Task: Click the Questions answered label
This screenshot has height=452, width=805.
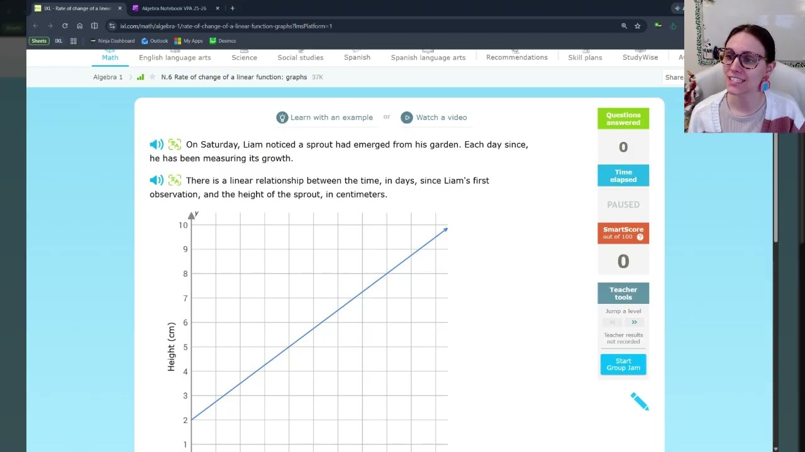Action: [x=623, y=119]
